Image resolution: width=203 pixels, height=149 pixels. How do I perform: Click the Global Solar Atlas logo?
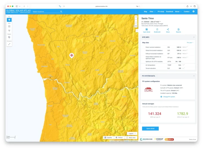tap(18, 11)
